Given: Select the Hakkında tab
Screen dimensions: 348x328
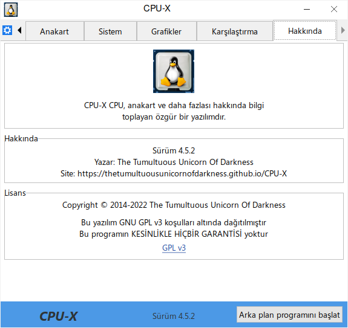Looking at the screenshot, I should (305, 31).
